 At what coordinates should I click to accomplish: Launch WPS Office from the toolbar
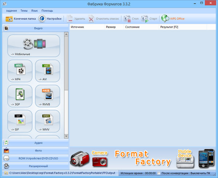pos(173,19)
